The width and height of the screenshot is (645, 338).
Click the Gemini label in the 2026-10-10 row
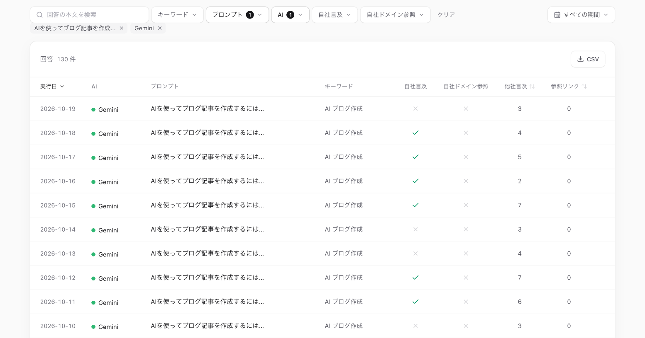click(x=108, y=327)
